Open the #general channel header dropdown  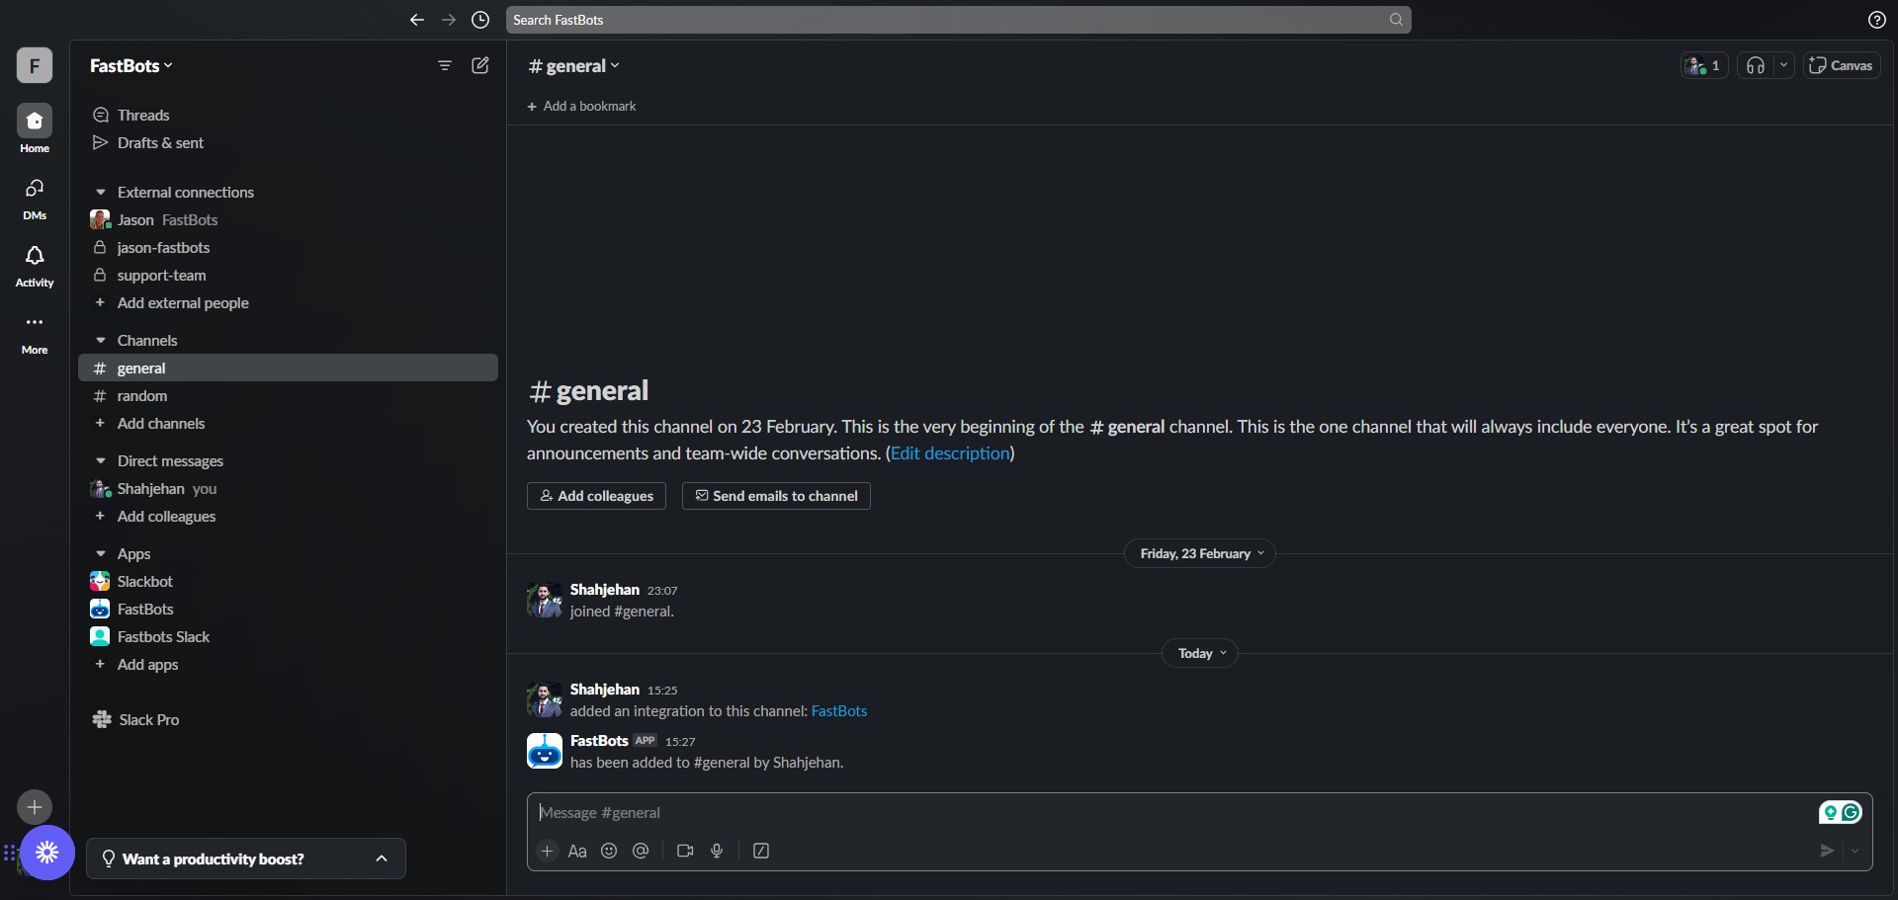point(574,65)
